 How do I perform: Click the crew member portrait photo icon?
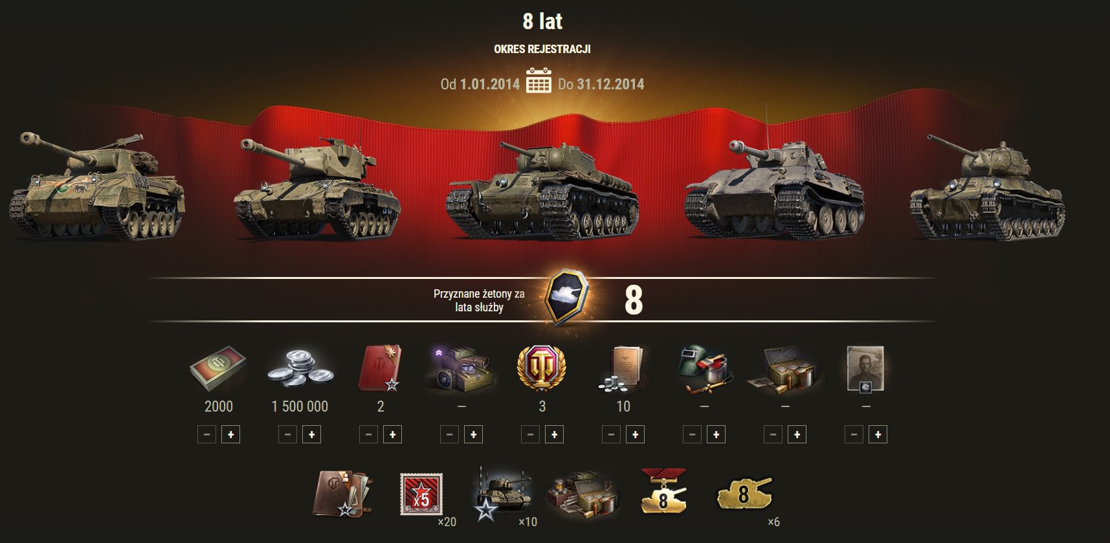click(865, 369)
